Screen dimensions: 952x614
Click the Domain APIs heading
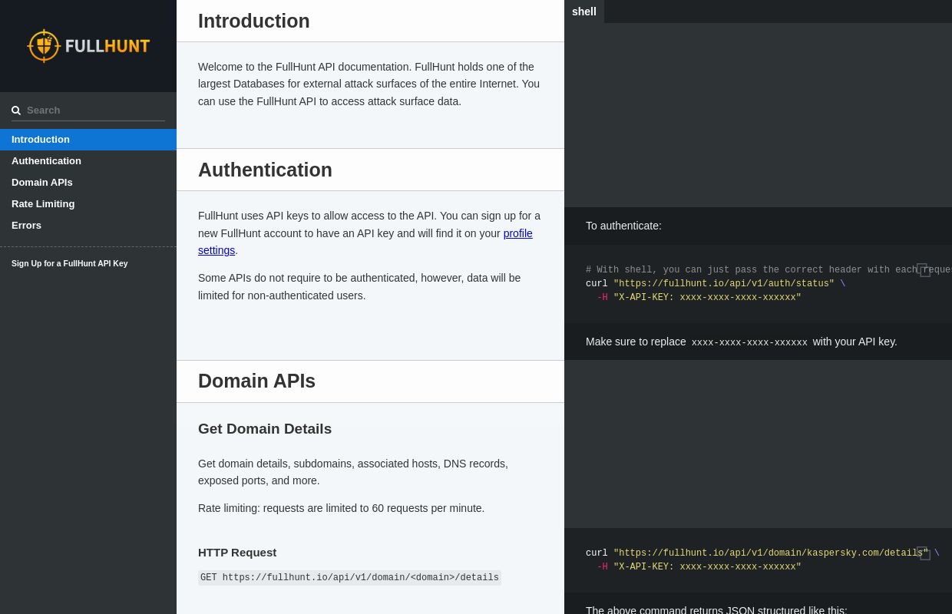[x=256, y=381]
